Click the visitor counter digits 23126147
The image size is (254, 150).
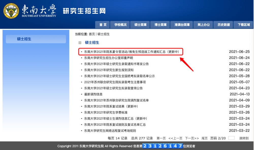tap(163, 146)
